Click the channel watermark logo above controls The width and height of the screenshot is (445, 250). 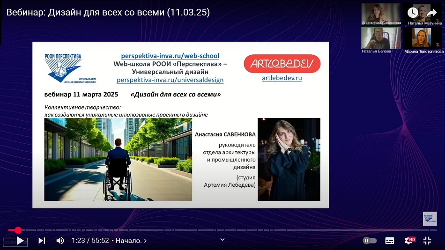430,219
